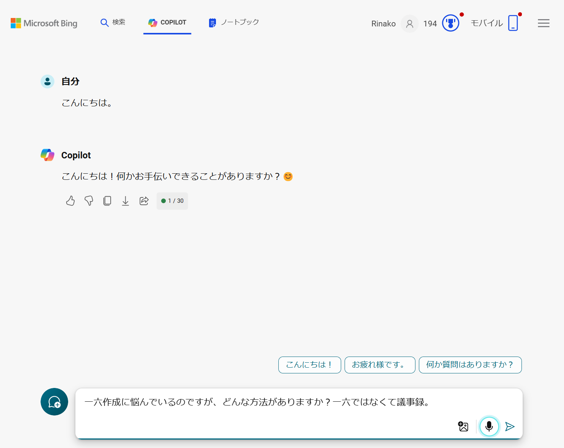The height and width of the screenshot is (448, 564).
Task: Copy Copilot's greeting response
Action: pos(107,201)
